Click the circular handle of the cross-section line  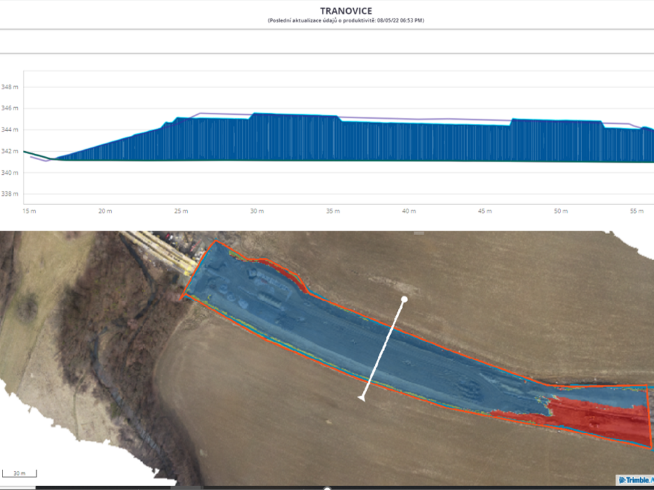pyautogui.click(x=404, y=299)
